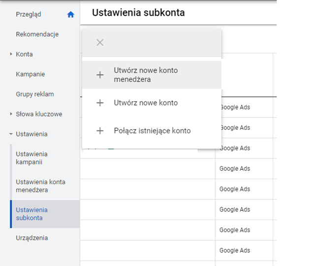
Task: Close the popup with the X icon
Action: (x=100, y=42)
